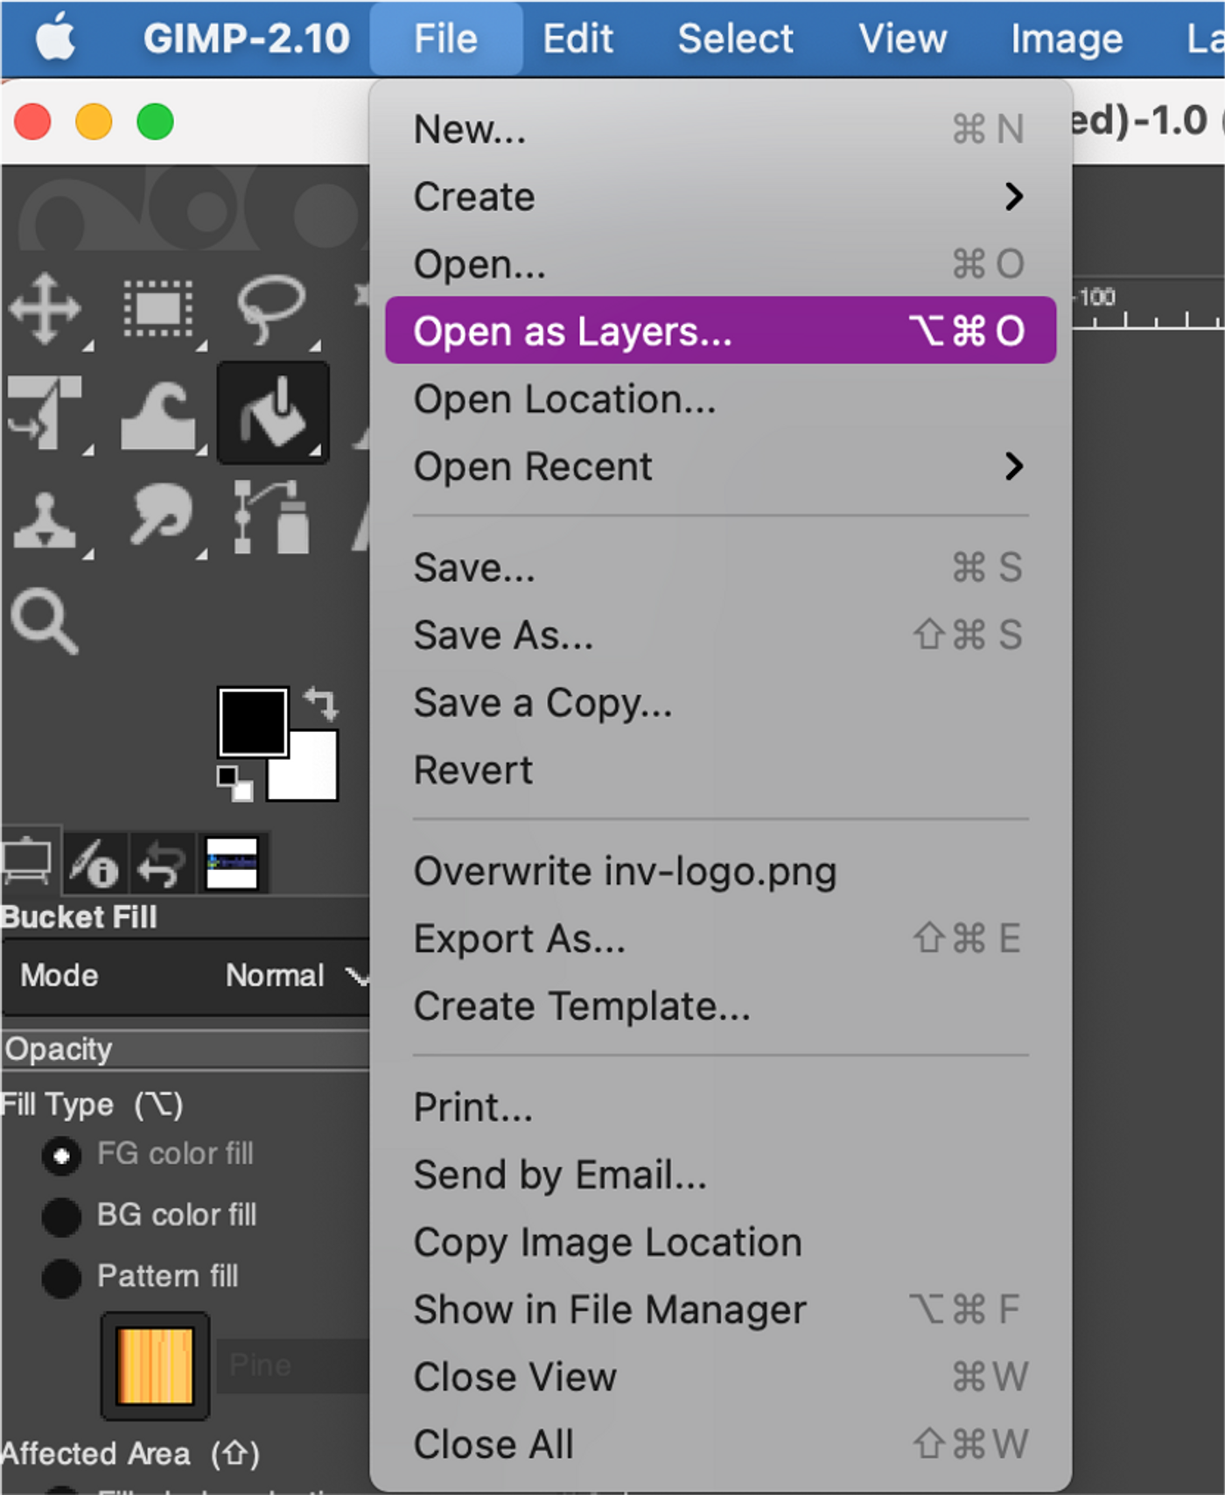The image size is (1225, 1495).
Task: Swap foreground and background colors
Action: click(320, 703)
